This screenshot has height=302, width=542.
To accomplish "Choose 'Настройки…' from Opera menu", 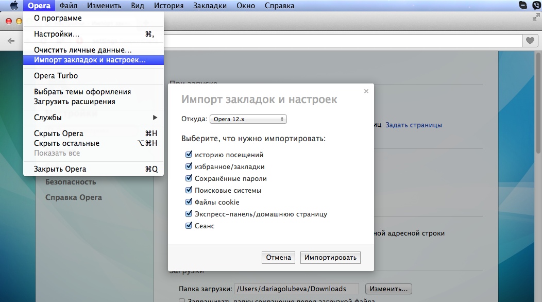I will point(93,34).
